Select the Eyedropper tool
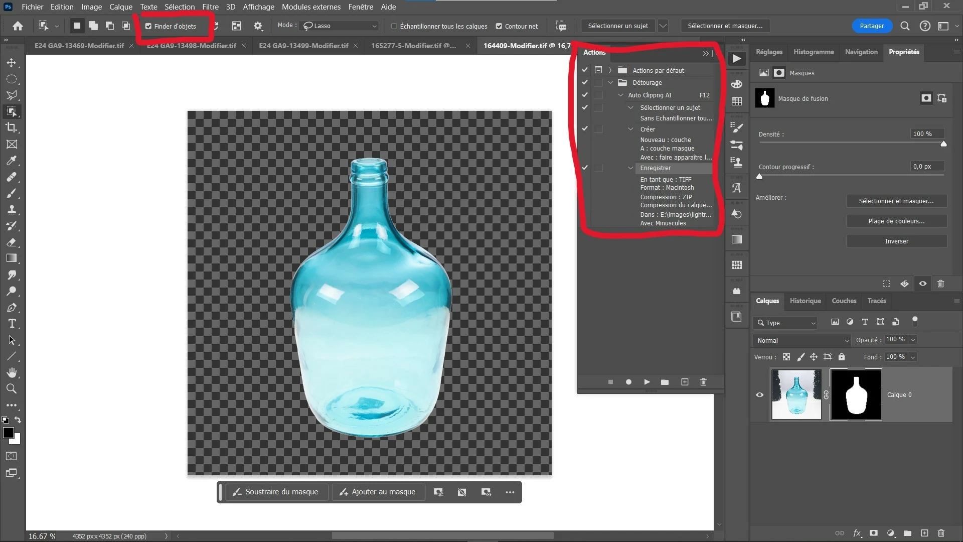The image size is (963, 542). [x=12, y=161]
